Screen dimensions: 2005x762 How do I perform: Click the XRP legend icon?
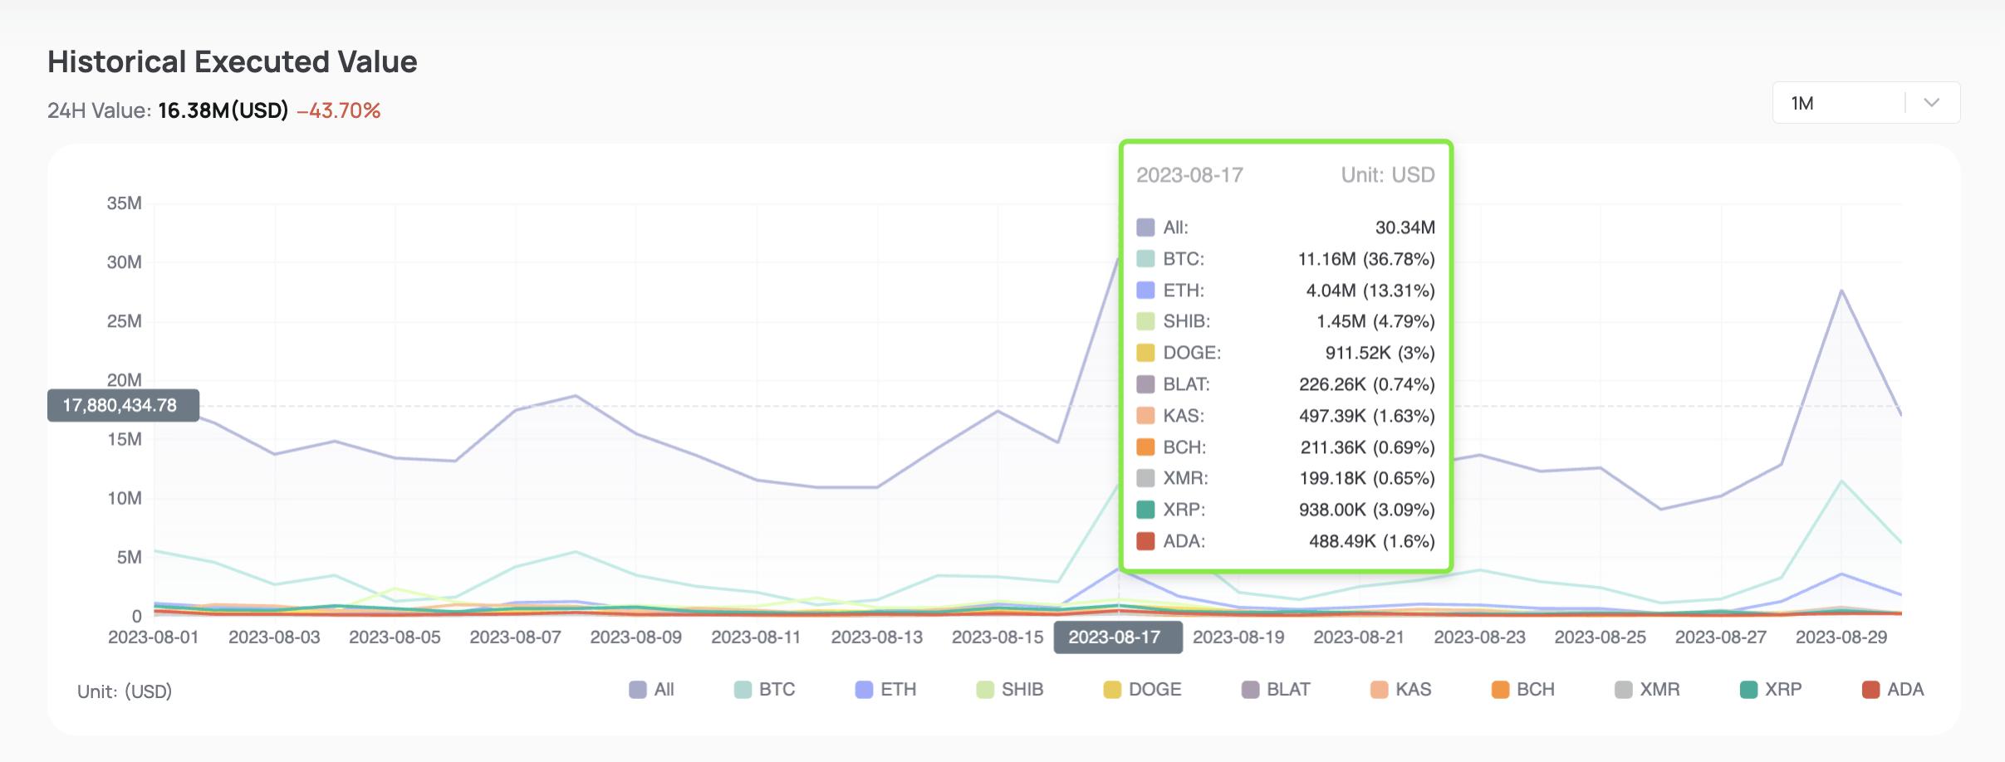[x=1748, y=690]
